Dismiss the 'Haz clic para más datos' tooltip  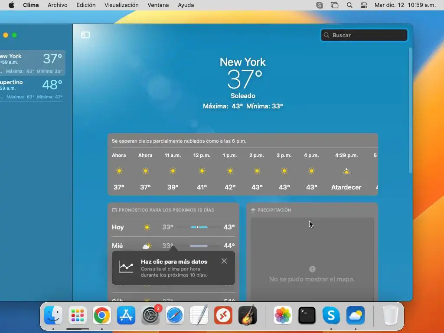point(224,261)
